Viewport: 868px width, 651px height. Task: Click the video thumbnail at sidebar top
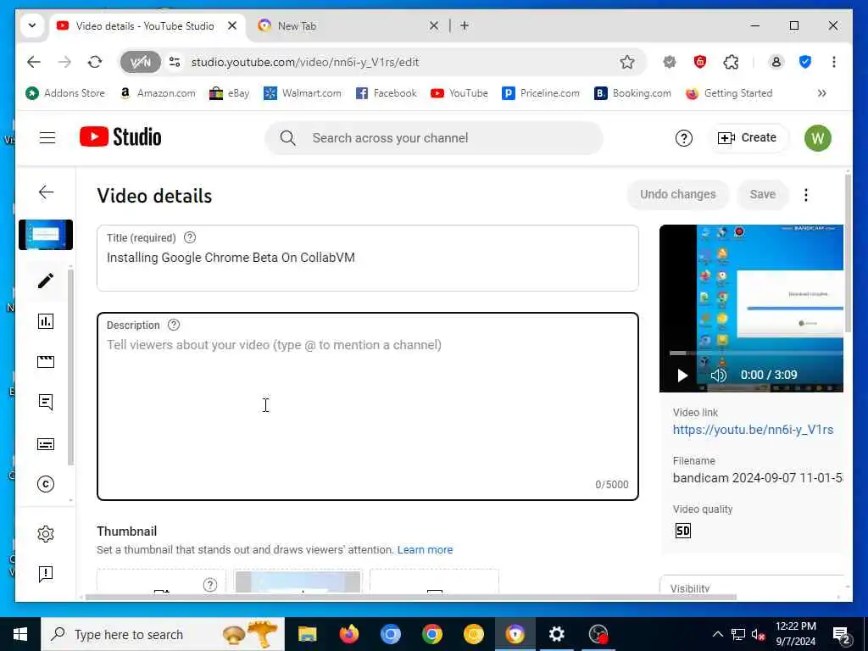[46, 235]
